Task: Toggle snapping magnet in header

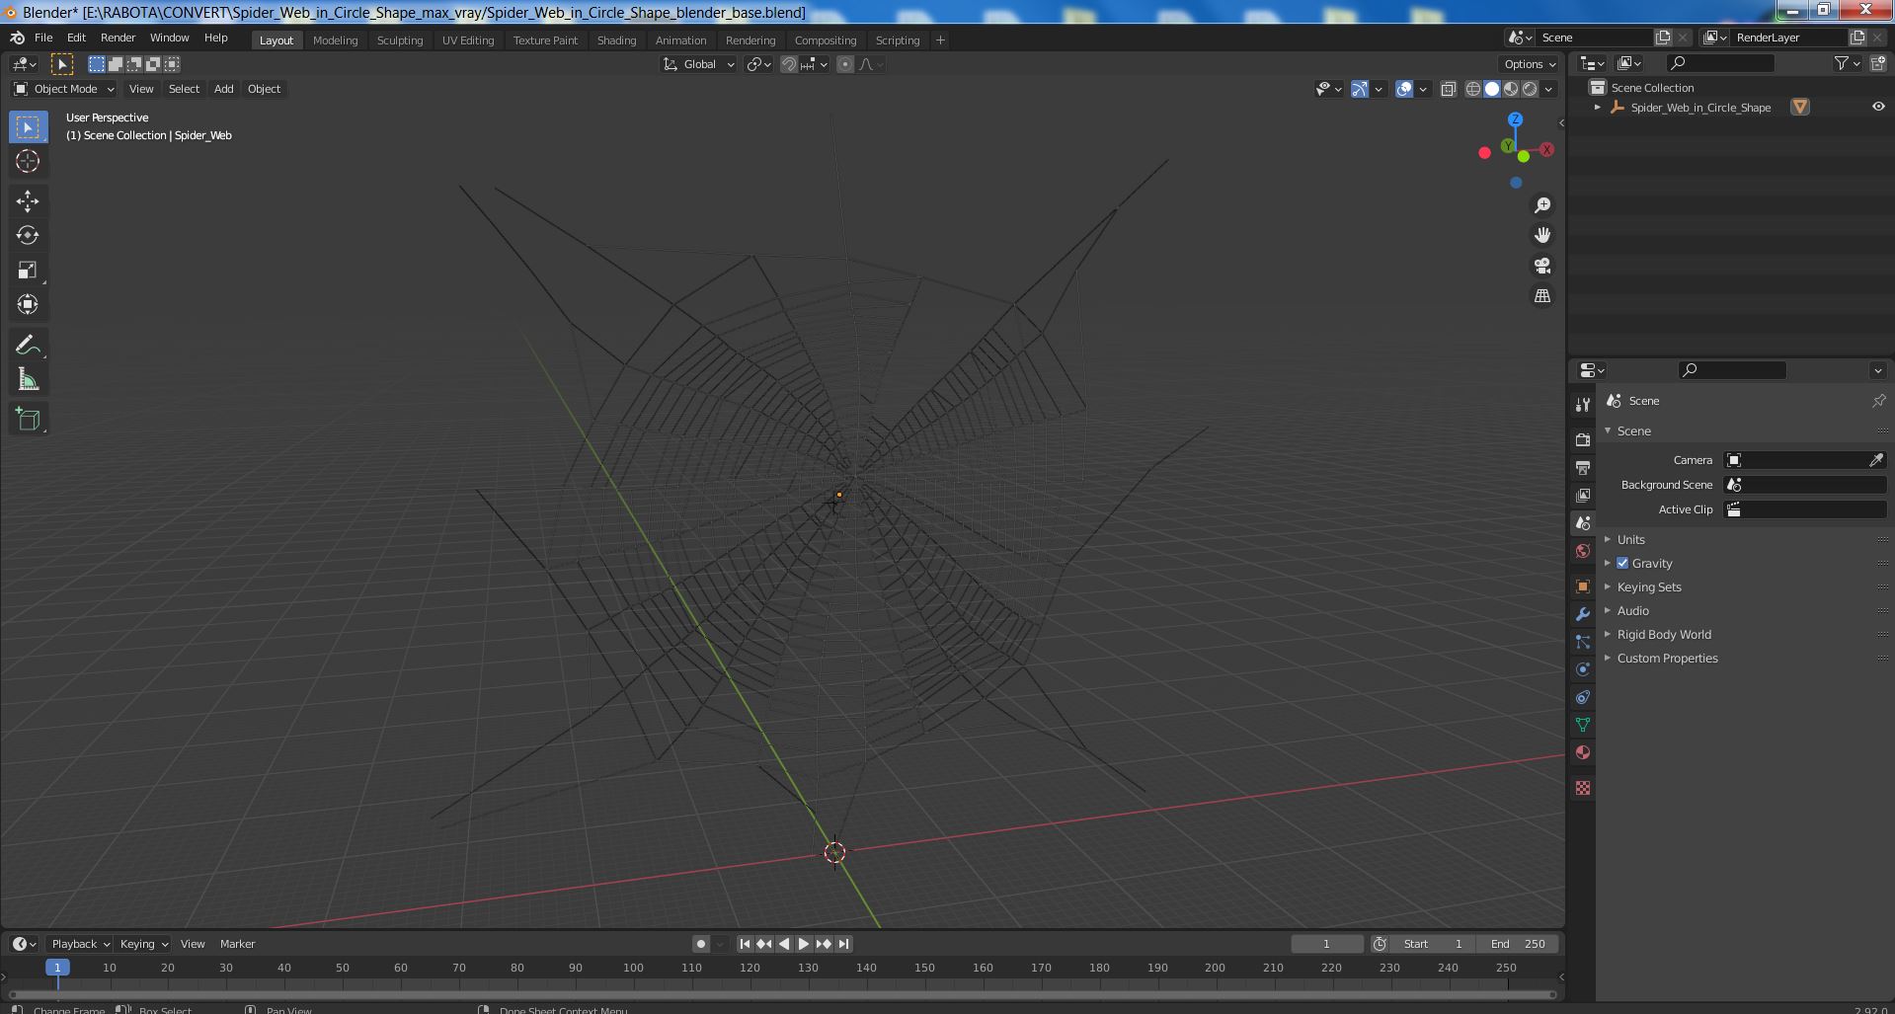Action: point(788,64)
